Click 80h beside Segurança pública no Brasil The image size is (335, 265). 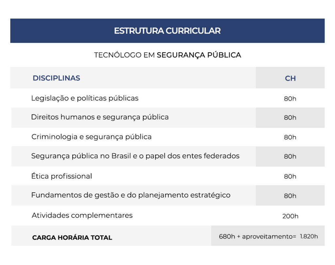point(290,157)
